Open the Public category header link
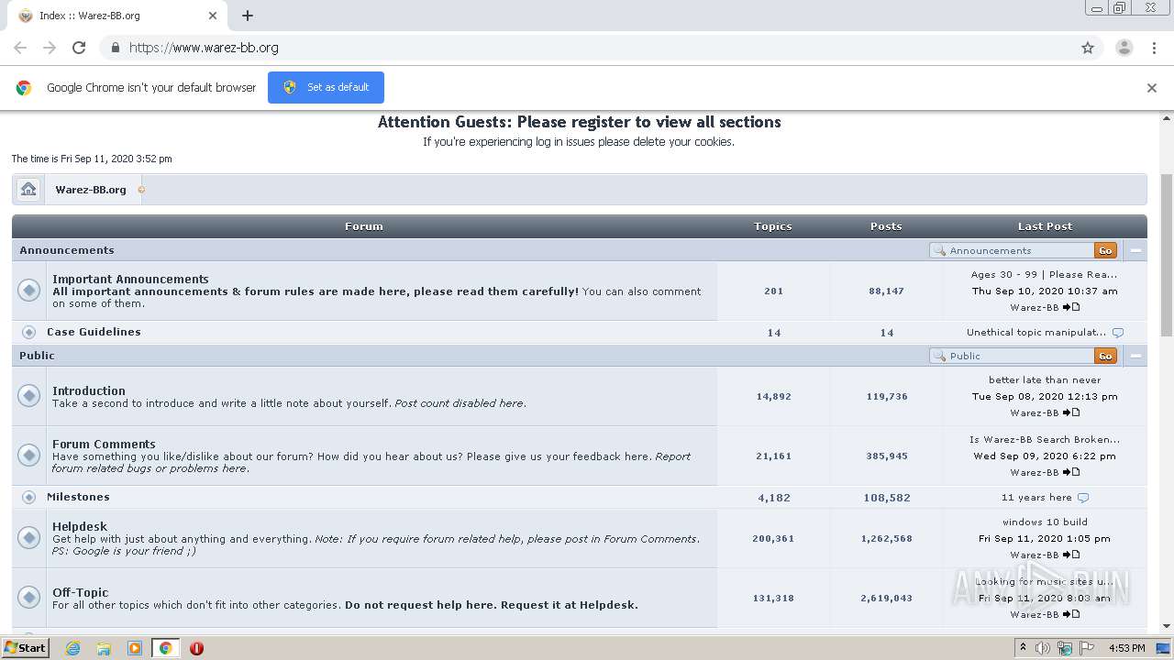Image resolution: width=1174 pixels, height=660 pixels. pos(37,356)
